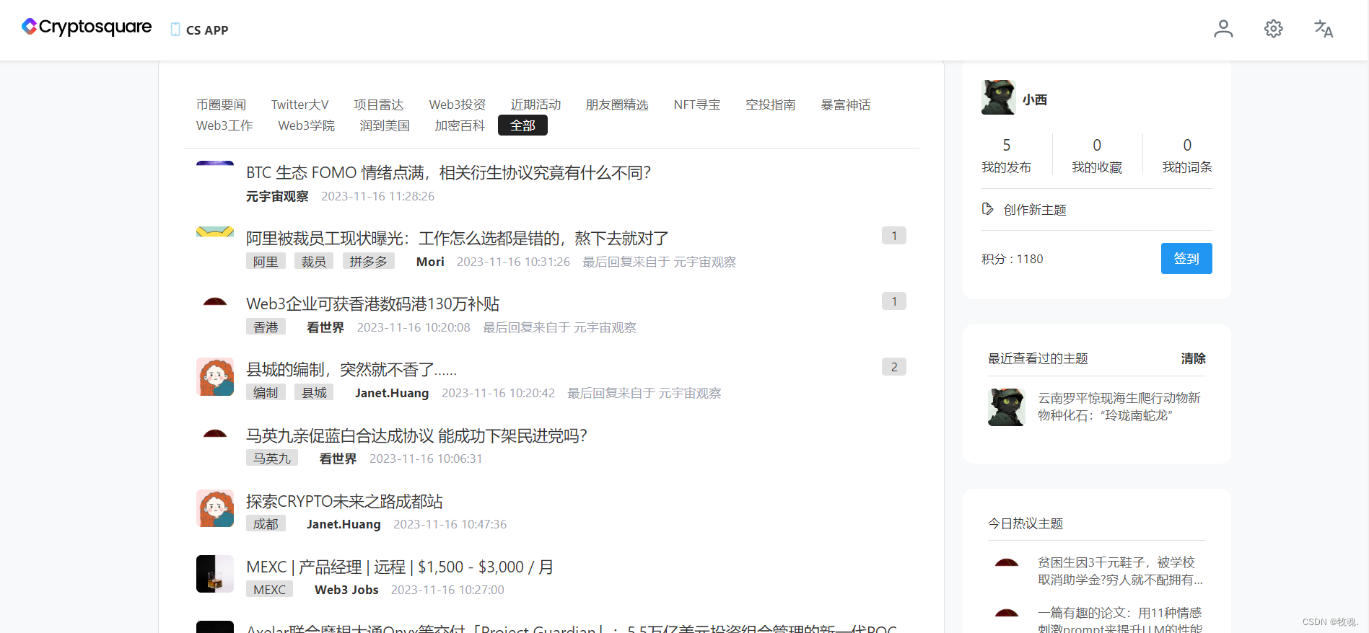The width and height of the screenshot is (1369, 633).
Task: Open the 空投指南 tab
Action: click(770, 105)
